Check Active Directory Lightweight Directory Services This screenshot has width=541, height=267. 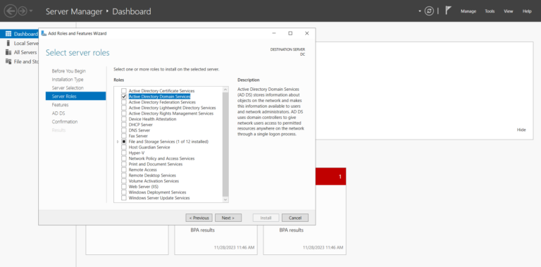point(124,108)
